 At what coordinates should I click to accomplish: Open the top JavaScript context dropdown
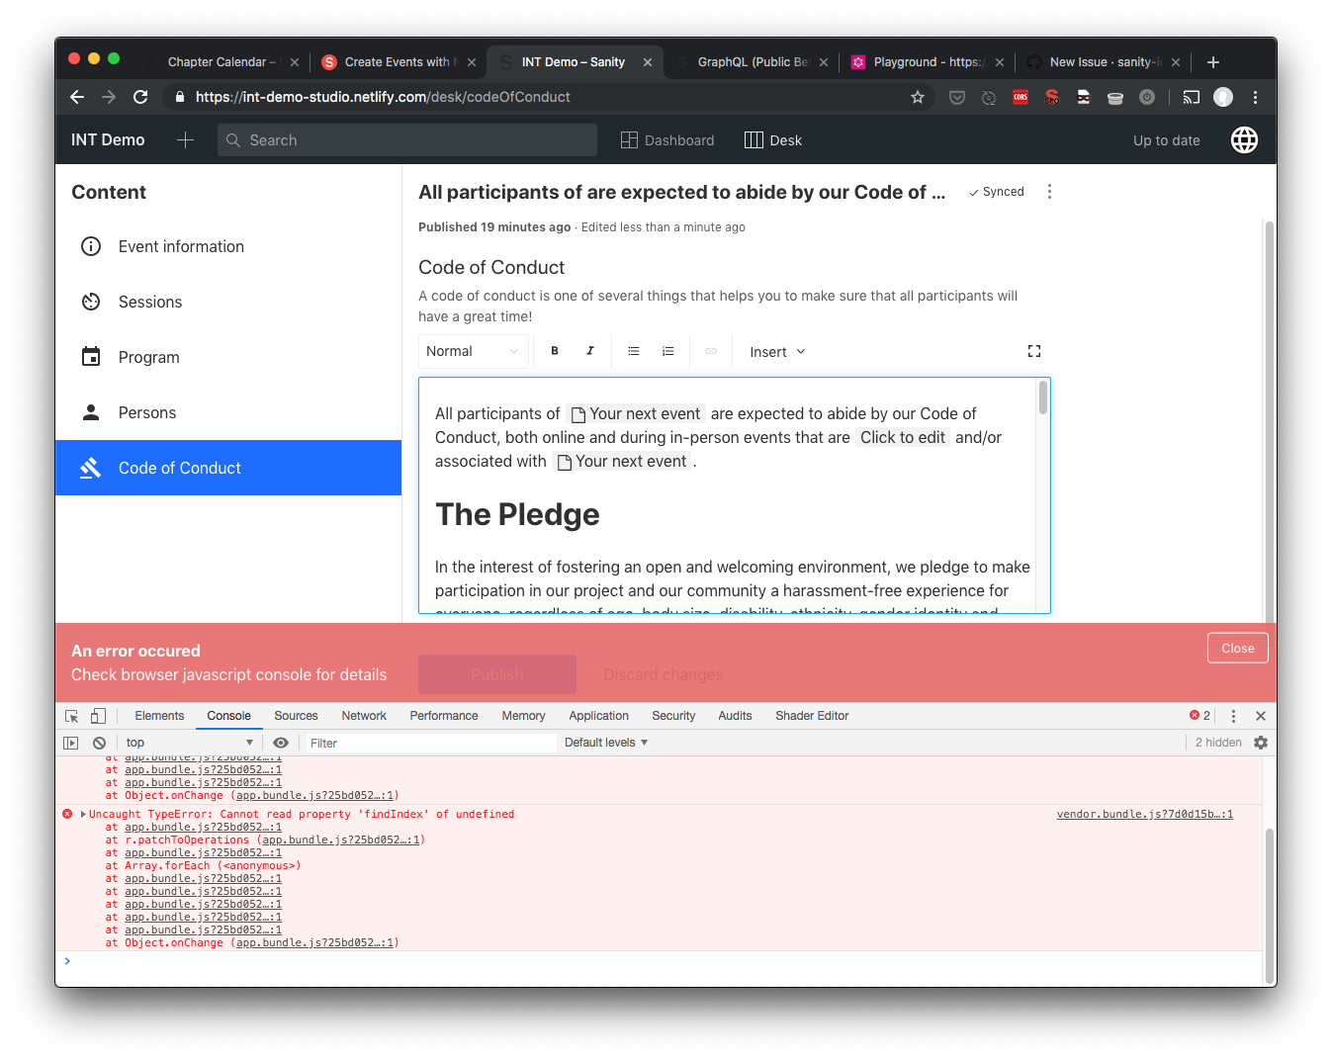189,743
